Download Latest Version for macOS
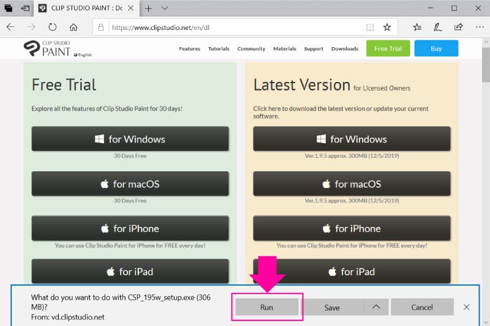The width and height of the screenshot is (490, 326). point(352,183)
